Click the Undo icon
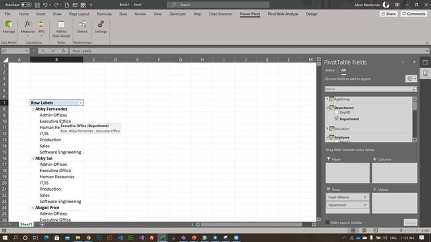Screen dimensions: 431x242 coord(45,5)
